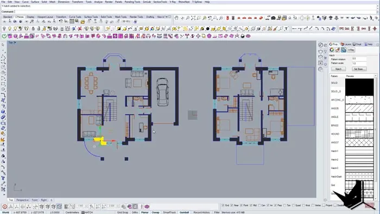Switch to the Curve Tools toolbar tab
Screen dimensions: 380x214
[75, 17]
